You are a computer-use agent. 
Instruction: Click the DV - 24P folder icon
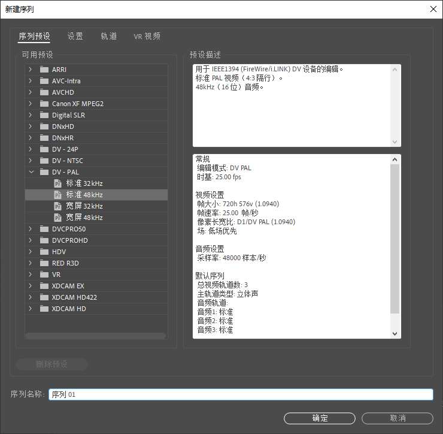coord(44,149)
